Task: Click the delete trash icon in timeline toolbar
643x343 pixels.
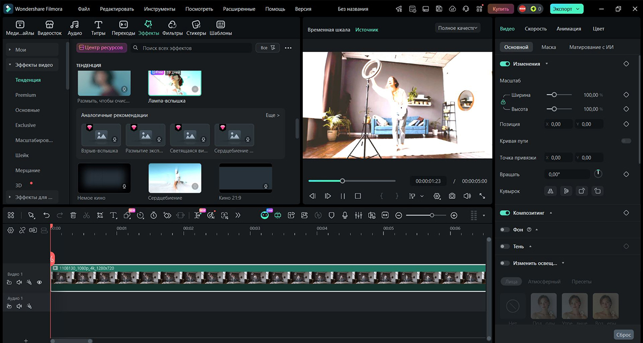Action: (73, 215)
